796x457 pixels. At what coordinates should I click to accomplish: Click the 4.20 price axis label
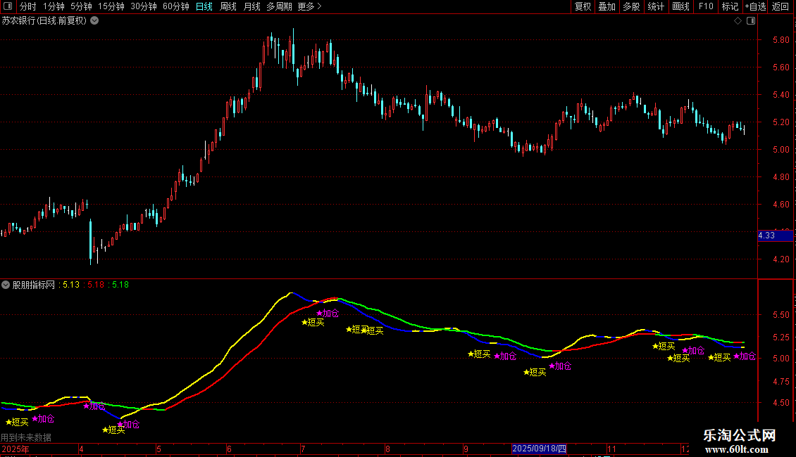tap(781, 259)
